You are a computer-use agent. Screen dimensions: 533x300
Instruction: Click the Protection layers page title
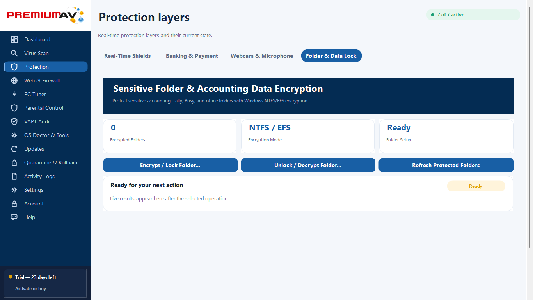pyautogui.click(x=144, y=17)
